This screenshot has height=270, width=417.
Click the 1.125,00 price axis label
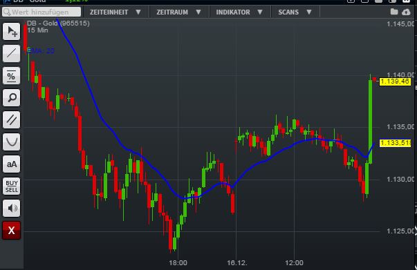(x=400, y=231)
